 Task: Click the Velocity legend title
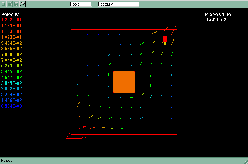10,15
